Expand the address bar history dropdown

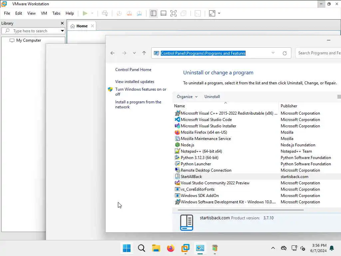coord(273,53)
